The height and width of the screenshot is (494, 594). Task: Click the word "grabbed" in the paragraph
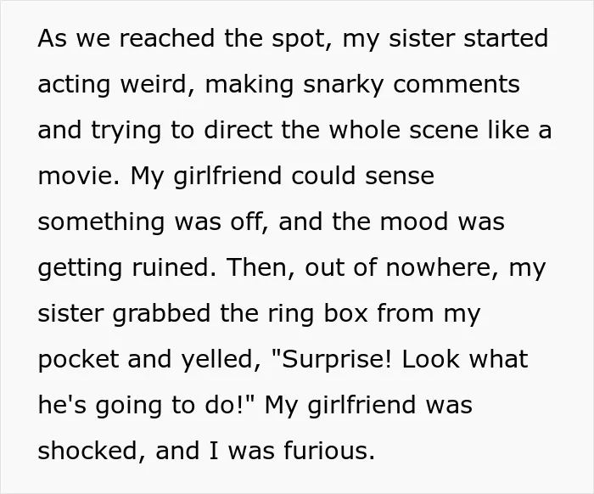point(161,314)
